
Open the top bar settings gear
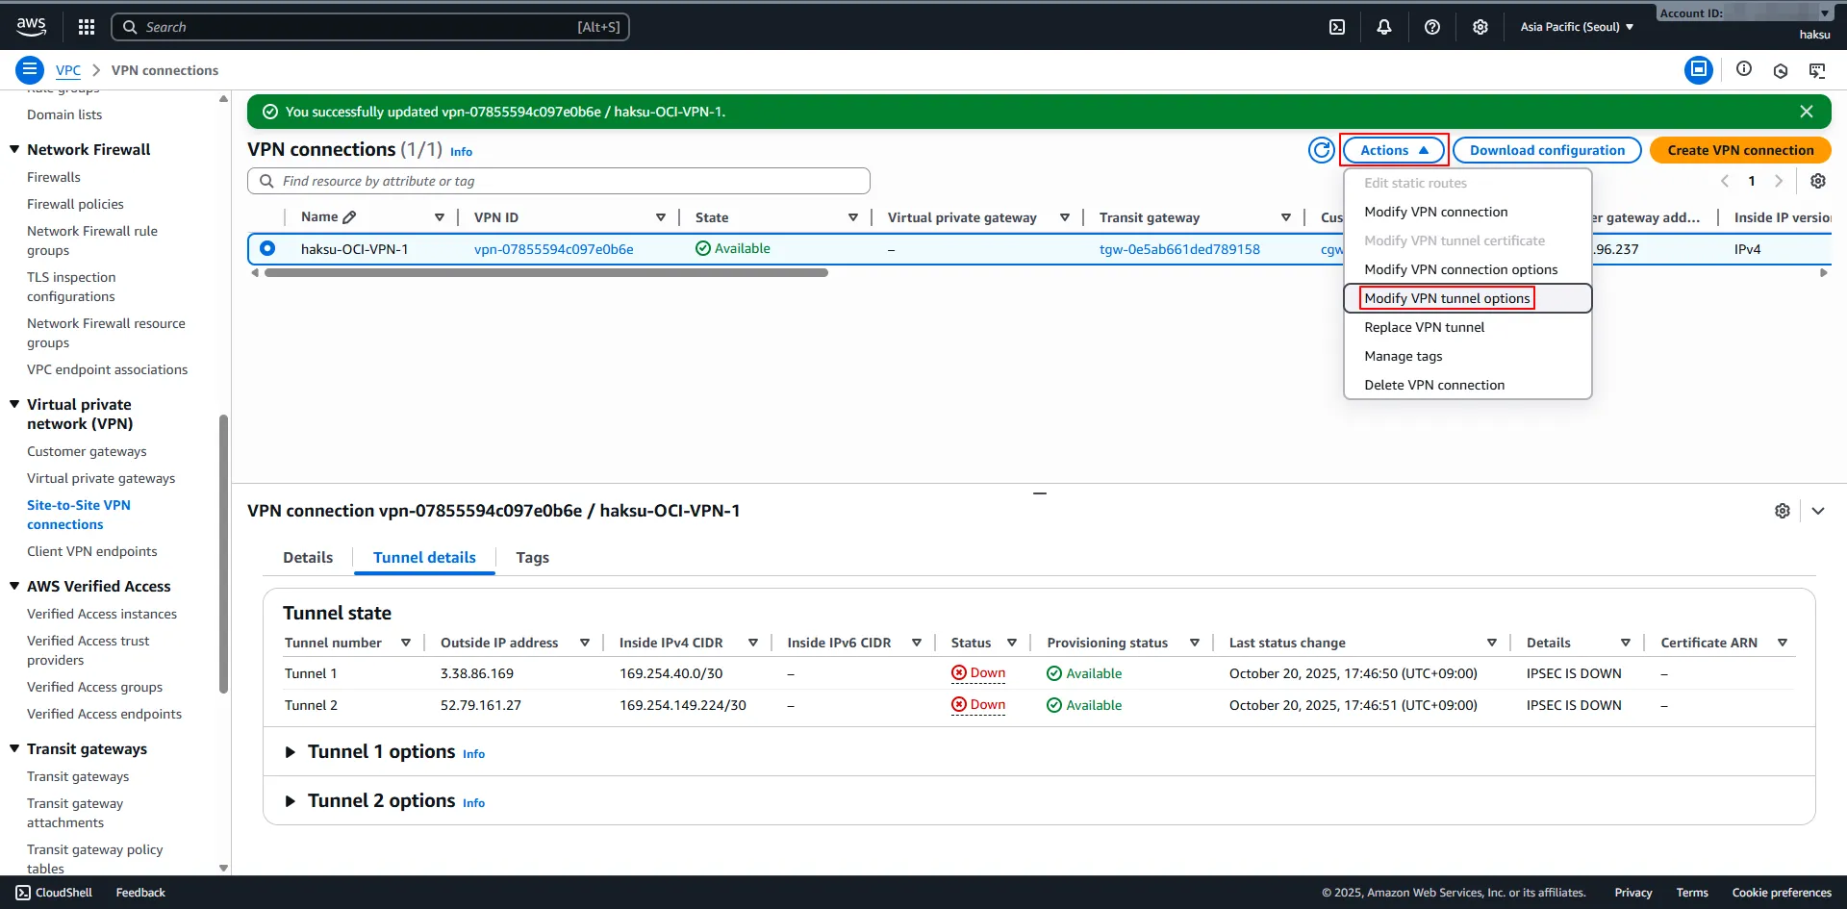click(1480, 27)
